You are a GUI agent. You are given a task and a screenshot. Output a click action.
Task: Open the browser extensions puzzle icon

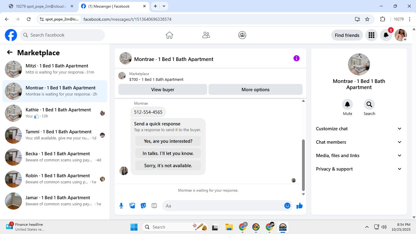tap(382, 19)
